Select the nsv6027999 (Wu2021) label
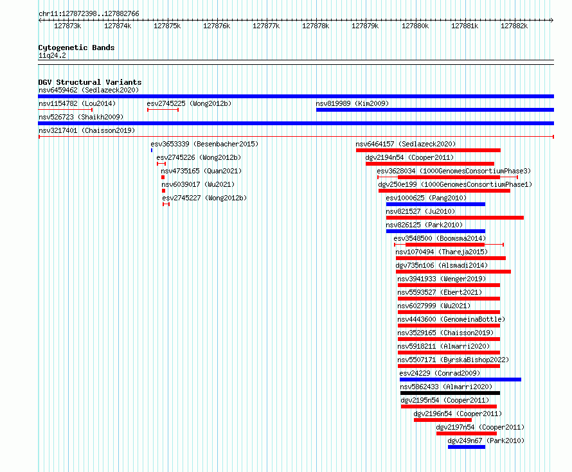This screenshot has width=572, height=472. click(x=434, y=306)
